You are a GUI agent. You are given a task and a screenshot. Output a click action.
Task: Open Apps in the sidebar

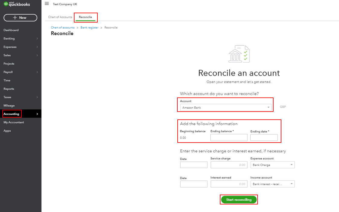click(x=7, y=131)
